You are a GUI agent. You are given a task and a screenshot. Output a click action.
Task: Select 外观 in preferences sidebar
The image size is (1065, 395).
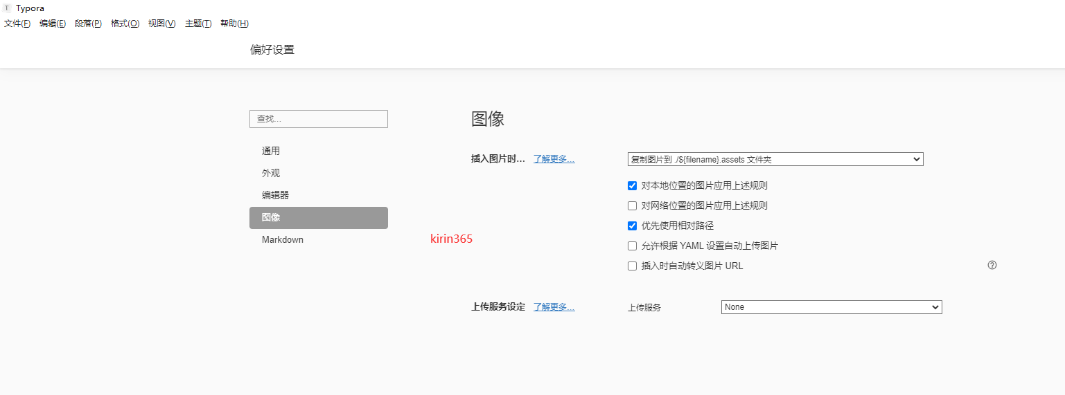tap(319, 173)
